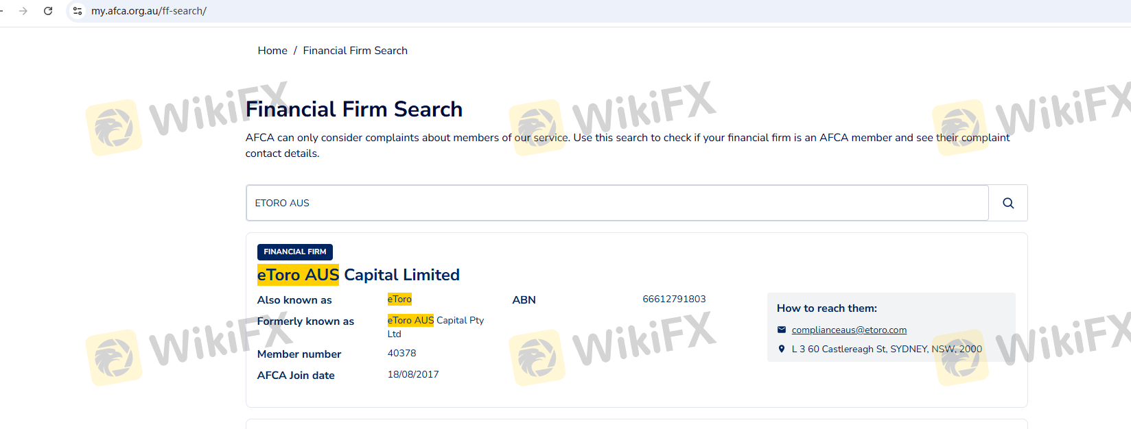This screenshot has height=429, width=1131.
Task: Open Financial Firm Search breadcrumb
Action: pyautogui.click(x=355, y=51)
